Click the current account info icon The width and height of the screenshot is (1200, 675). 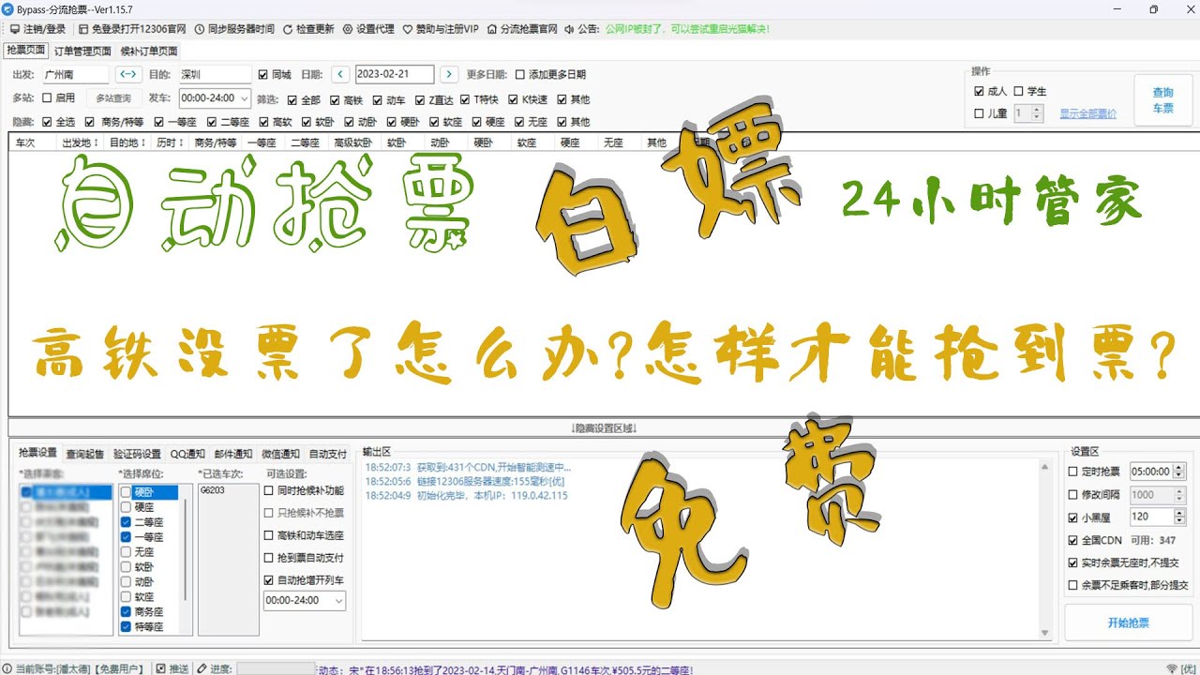click(x=7, y=668)
